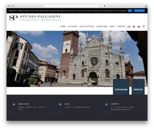Screen dimensions: 154x130
Task: Open the Circolari tile
Action: coord(121,87)
